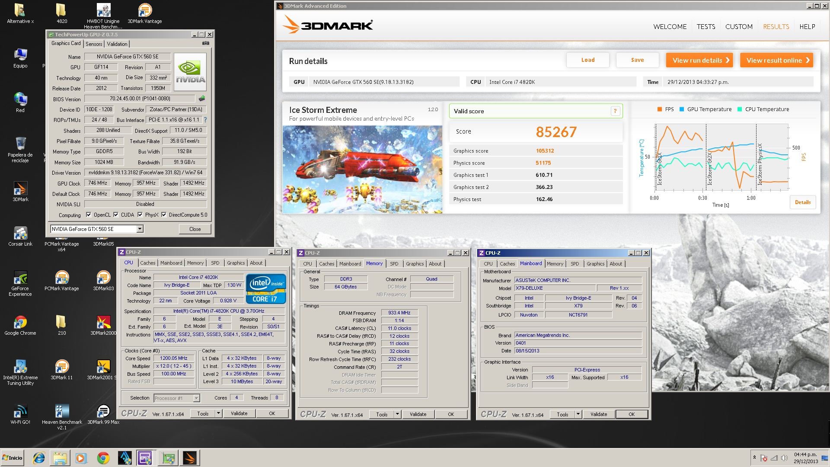The image size is (830, 467).
Task: Launch 3DMark03 desktop shortcut
Action: point(103,281)
